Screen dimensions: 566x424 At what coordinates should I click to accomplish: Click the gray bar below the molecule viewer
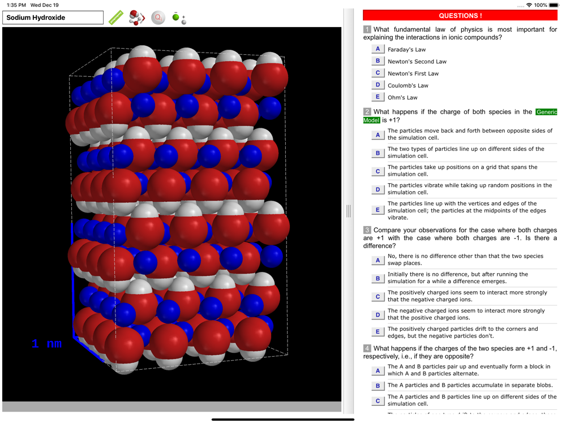(x=172, y=406)
